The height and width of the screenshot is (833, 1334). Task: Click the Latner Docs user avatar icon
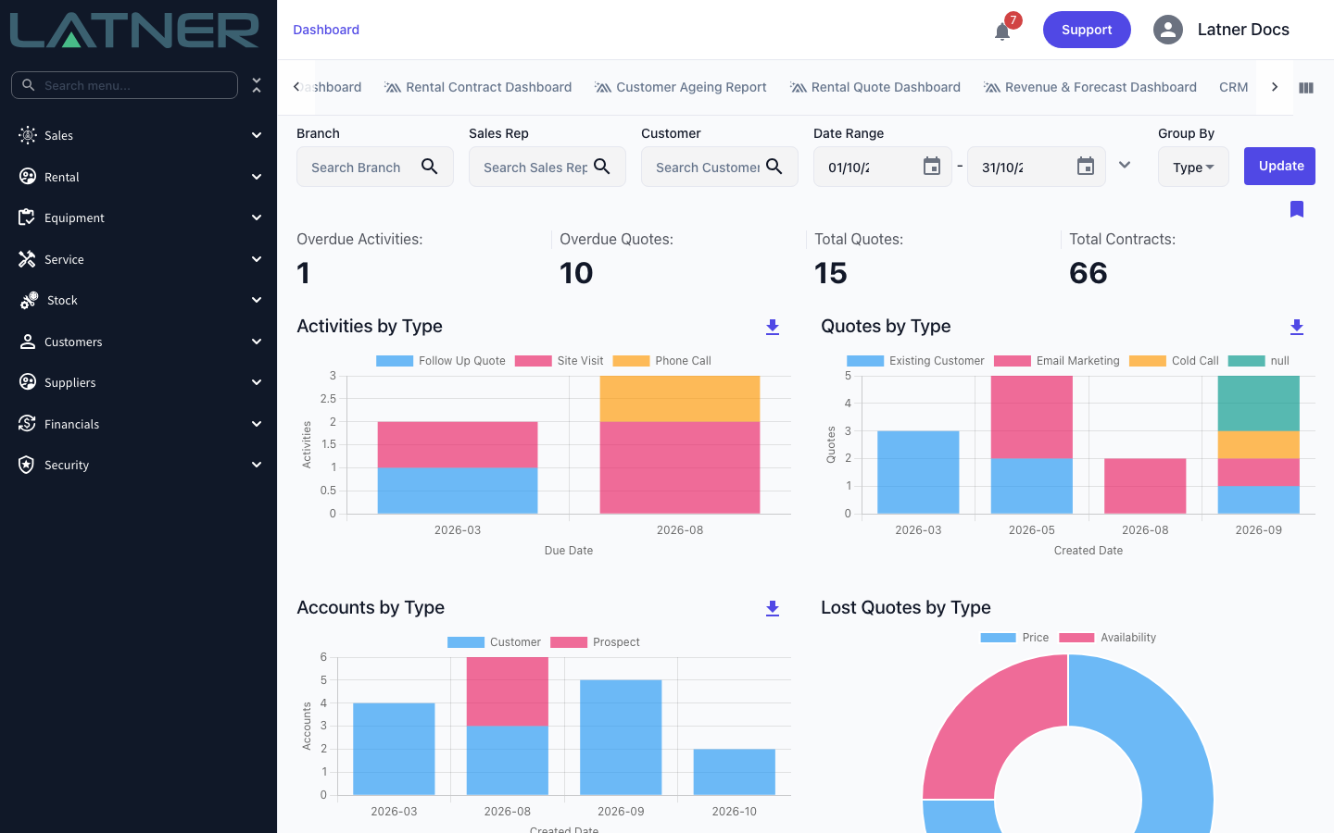pos(1168,30)
